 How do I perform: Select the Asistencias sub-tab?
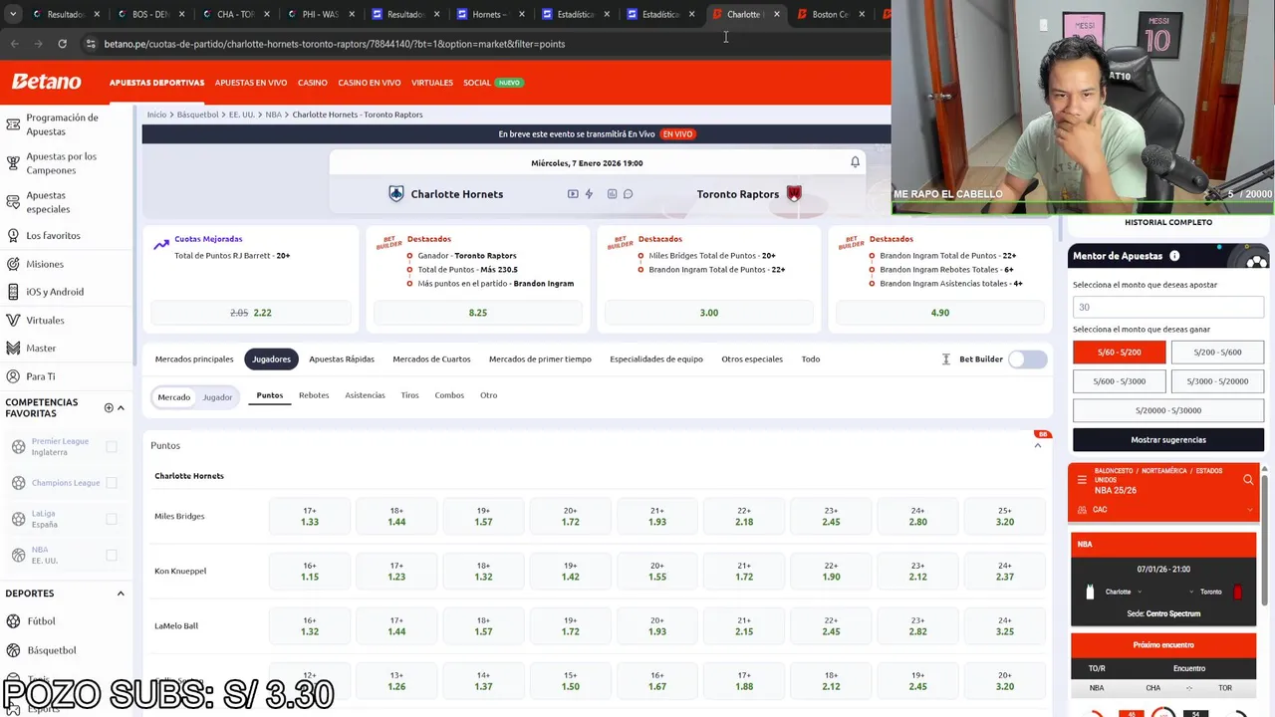[365, 395]
